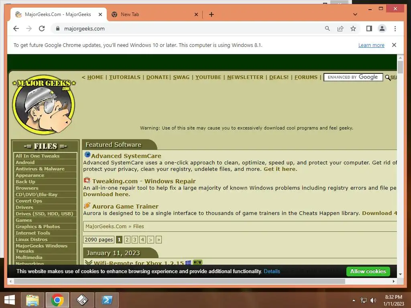Open the zoom search icon in address bar

328,28
